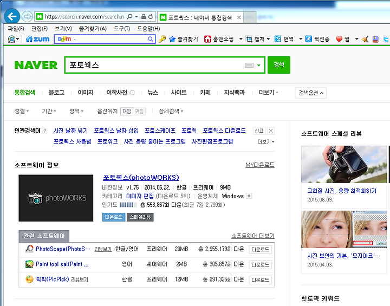
Task: Click the 찜 heart toolbar icon
Action: [x=339, y=39]
